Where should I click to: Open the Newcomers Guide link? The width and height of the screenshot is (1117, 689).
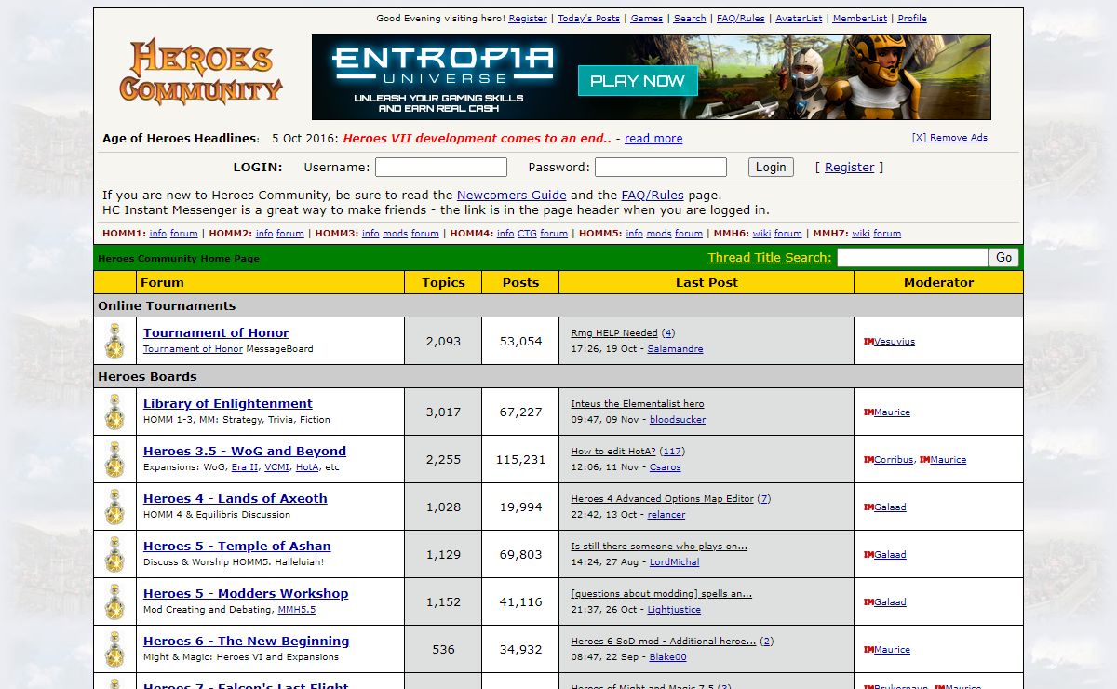512,196
